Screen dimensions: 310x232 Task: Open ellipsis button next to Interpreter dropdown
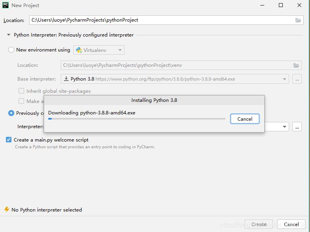[x=297, y=127]
